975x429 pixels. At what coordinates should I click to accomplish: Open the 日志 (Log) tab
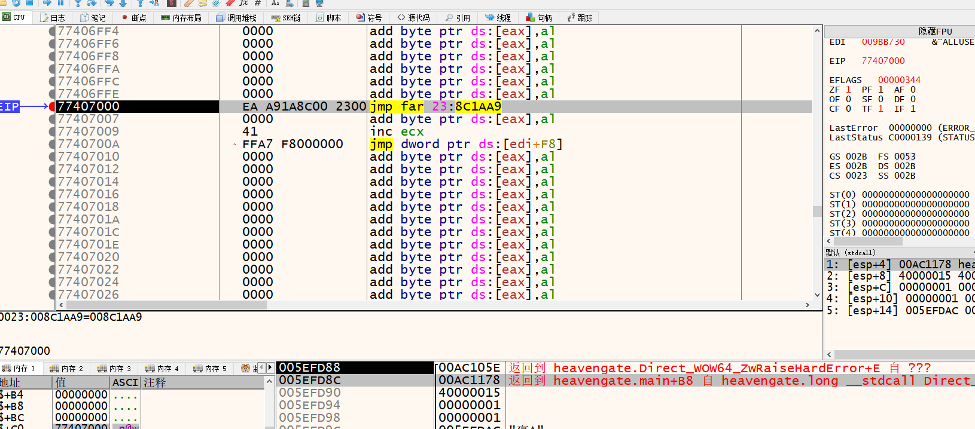[52, 18]
